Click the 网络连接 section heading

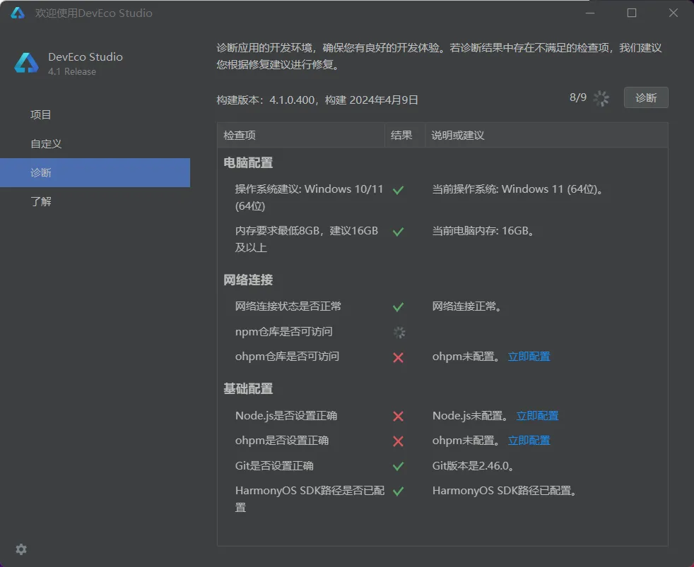[248, 280]
